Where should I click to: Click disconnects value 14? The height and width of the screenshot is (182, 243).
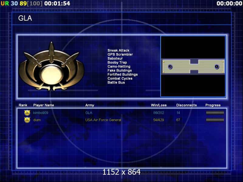(x=178, y=113)
